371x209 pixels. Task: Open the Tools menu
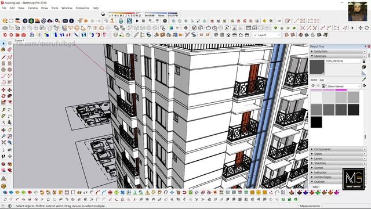click(x=54, y=8)
